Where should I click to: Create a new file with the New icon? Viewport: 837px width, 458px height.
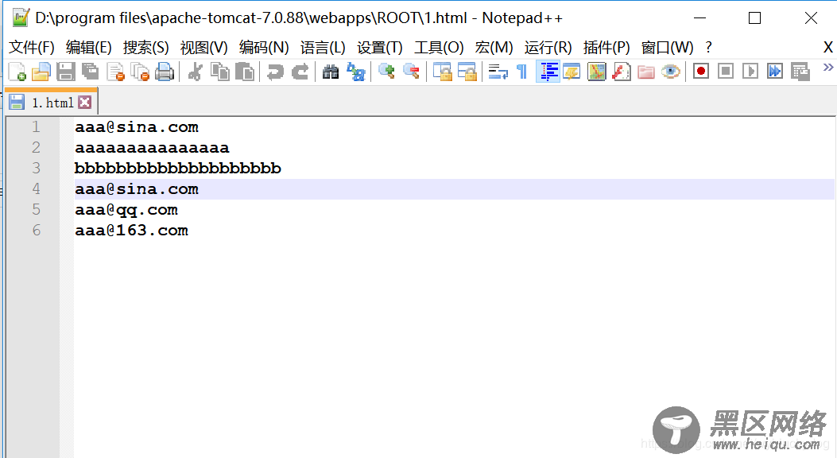(17, 72)
